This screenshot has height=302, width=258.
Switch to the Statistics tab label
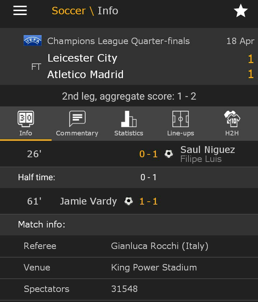(129, 133)
